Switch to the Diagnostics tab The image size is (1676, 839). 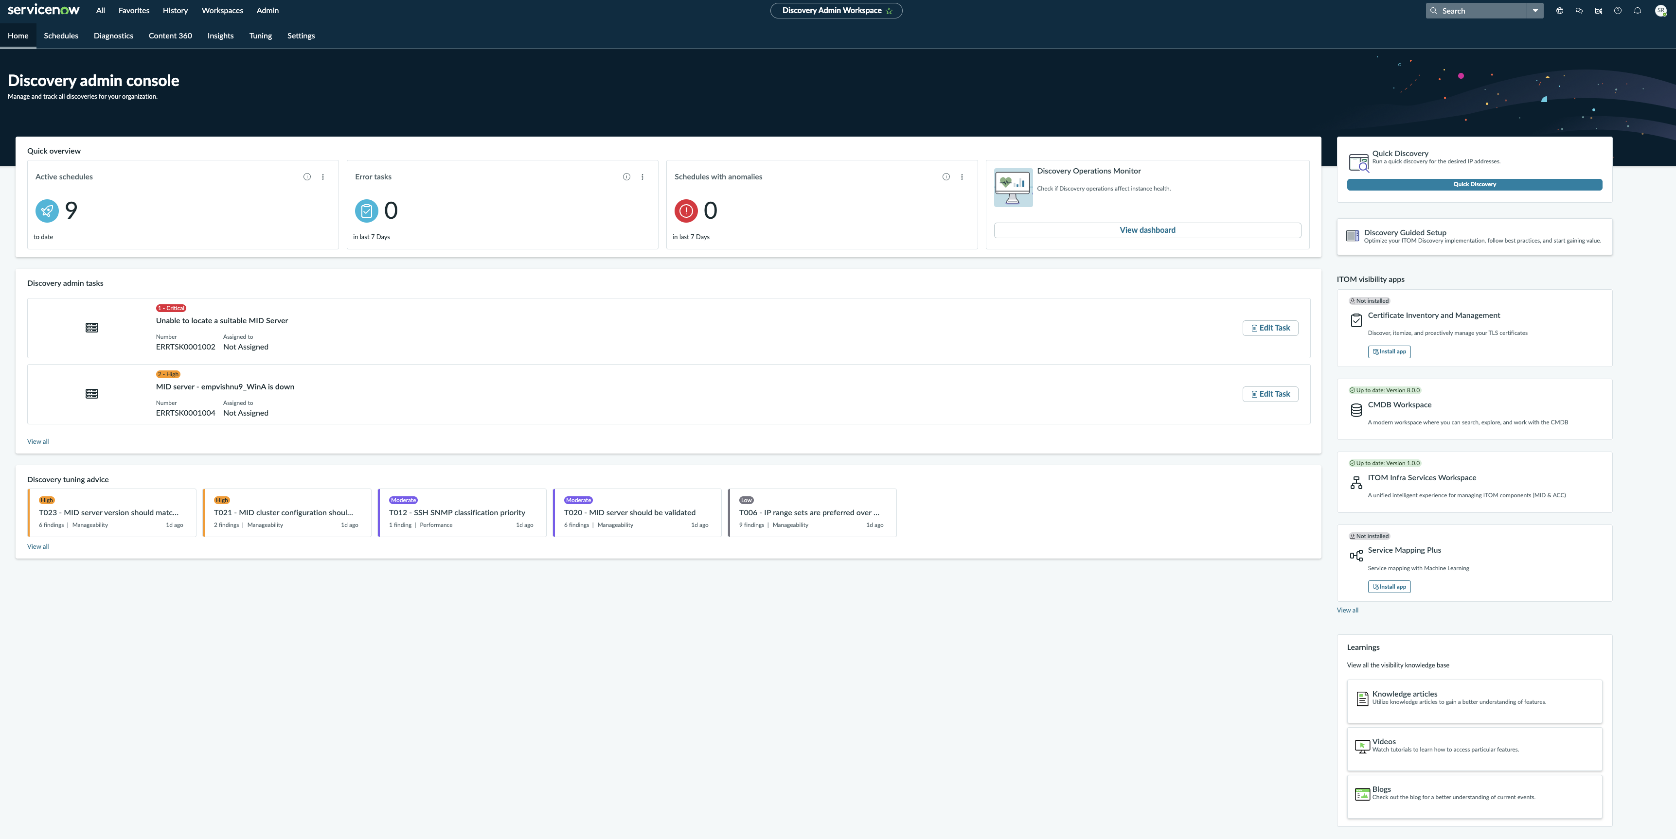click(x=113, y=36)
